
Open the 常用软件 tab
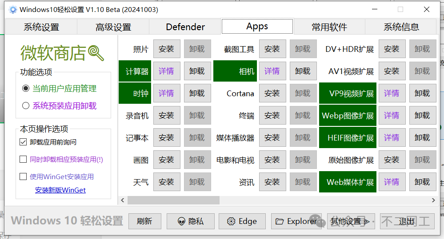(x=329, y=27)
